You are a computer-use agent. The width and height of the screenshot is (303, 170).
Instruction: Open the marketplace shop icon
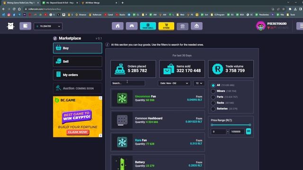pyautogui.click(x=182, y=26)
